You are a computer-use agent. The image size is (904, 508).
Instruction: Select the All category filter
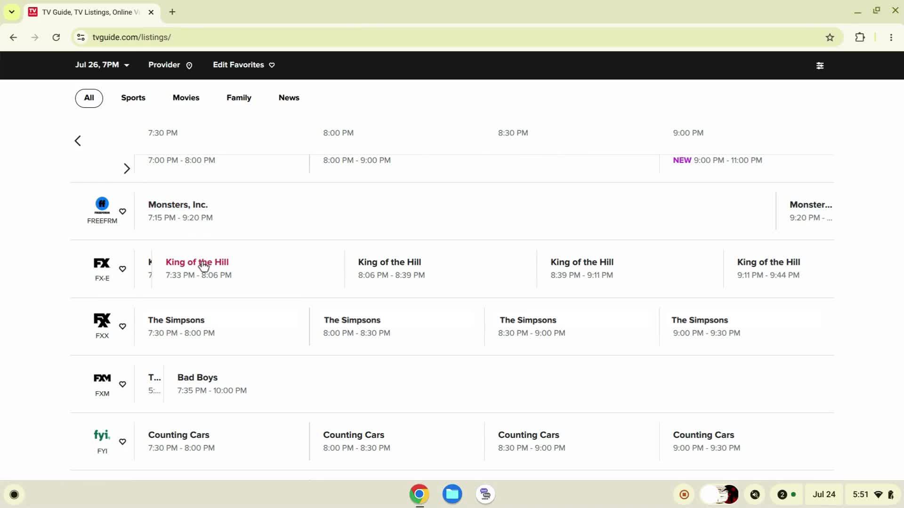(89, 98)
